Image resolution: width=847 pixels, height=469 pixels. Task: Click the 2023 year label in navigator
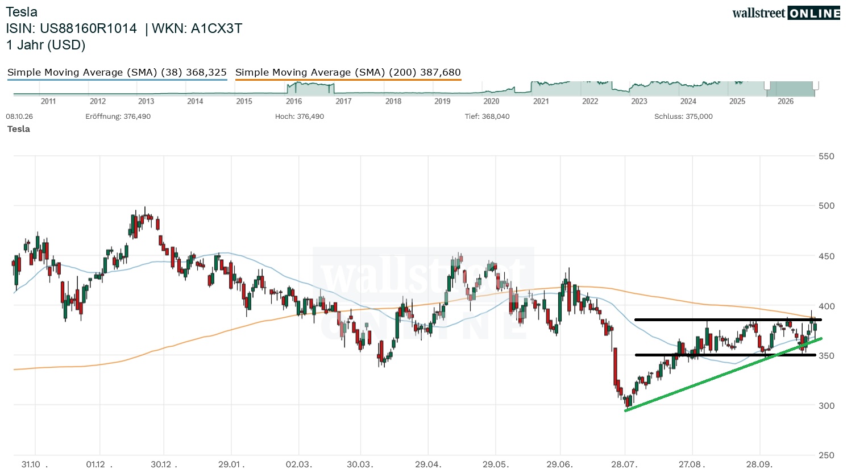(x=639, y=101)
